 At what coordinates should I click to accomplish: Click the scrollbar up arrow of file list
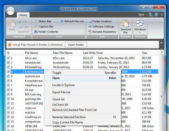coord(162,52)
